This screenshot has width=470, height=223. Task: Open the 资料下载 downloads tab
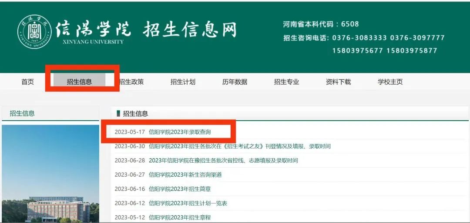338,82
